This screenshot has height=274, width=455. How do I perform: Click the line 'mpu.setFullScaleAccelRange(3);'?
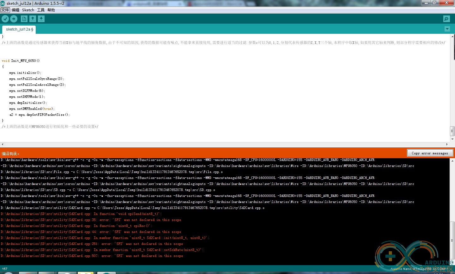38,85
